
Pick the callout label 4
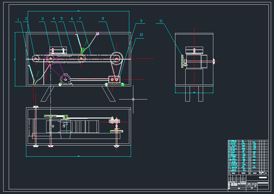tap(54, 19)
